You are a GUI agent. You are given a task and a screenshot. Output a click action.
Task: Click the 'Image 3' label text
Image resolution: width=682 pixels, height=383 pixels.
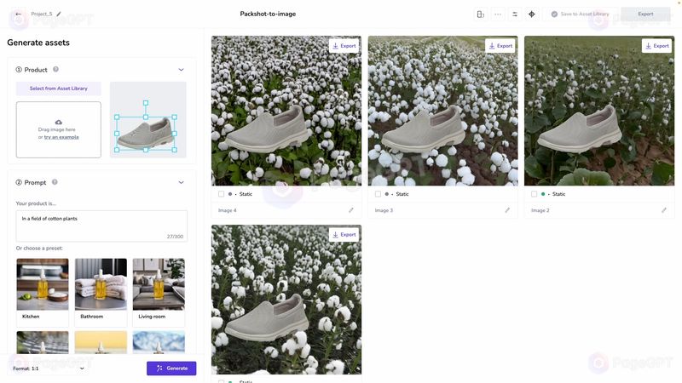384,210
